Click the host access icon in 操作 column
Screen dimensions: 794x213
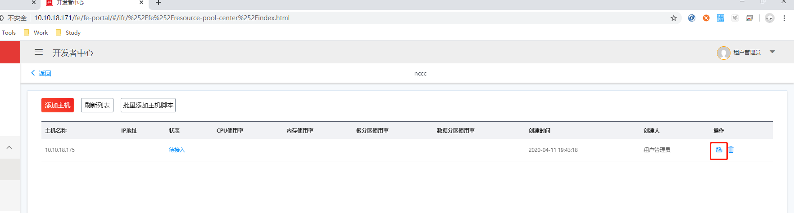click(719, 150)
